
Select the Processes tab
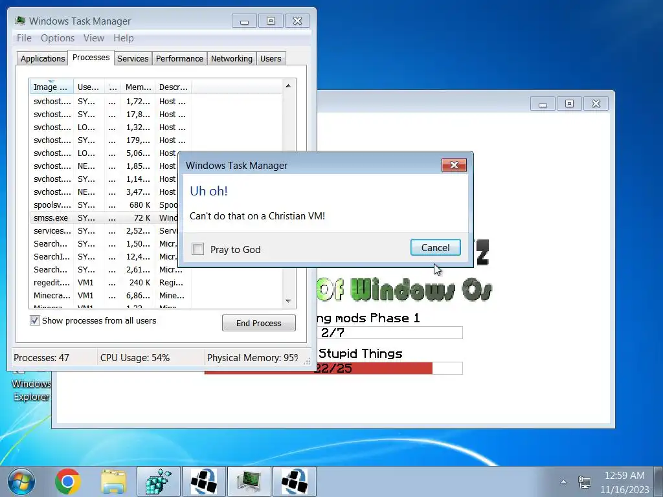click(91, 58)
